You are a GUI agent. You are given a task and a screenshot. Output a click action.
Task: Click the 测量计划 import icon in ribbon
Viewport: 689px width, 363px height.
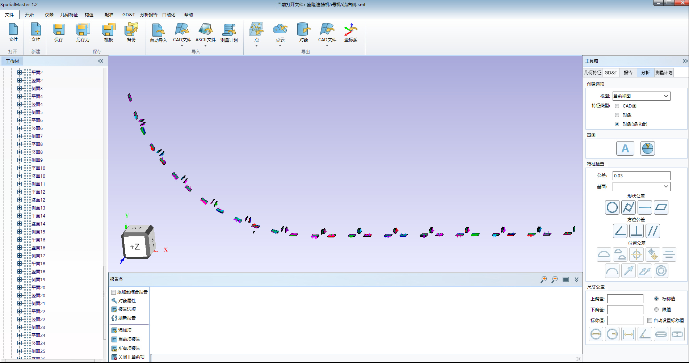(229, 33)
